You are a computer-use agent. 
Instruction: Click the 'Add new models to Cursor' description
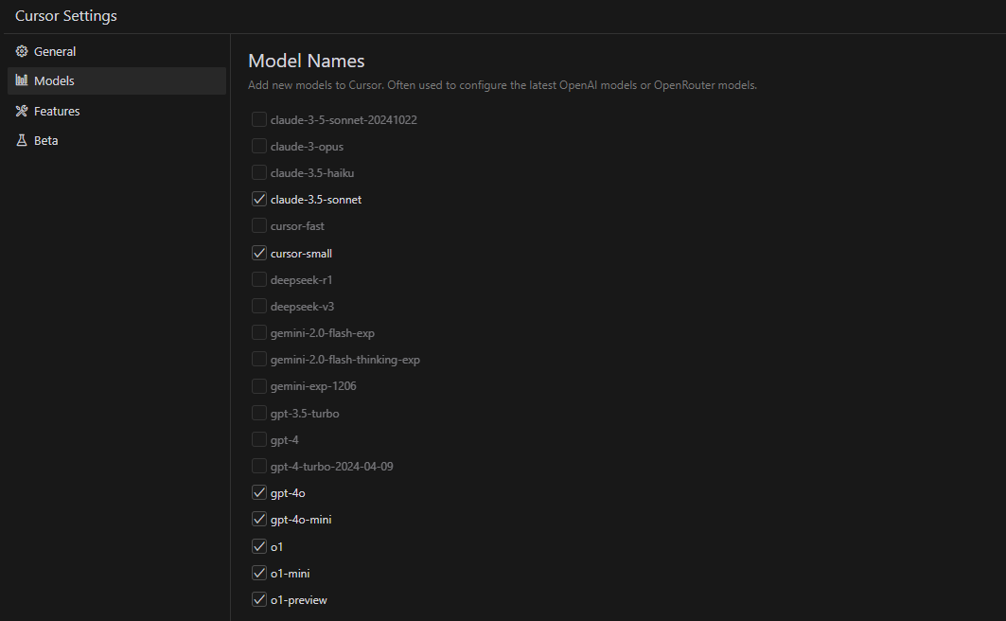pos(503,85)
